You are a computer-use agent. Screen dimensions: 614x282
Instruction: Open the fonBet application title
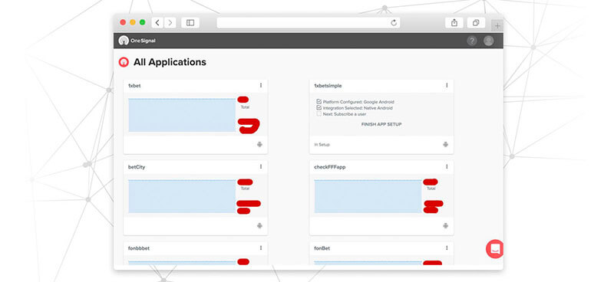pyautogui.click(x=322, y=248)
